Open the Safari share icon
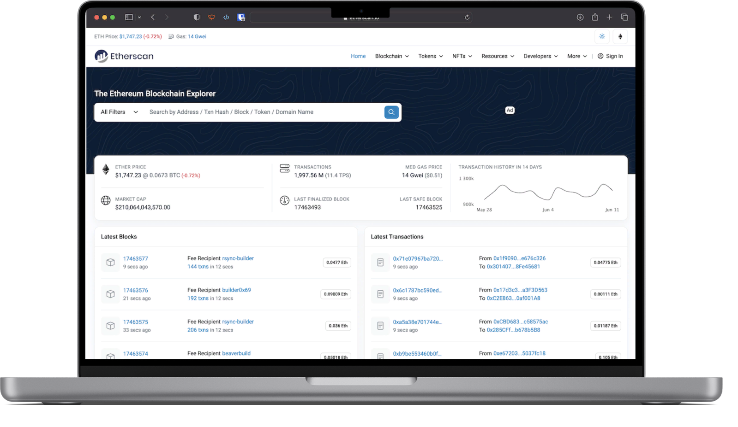 point(595,17)
